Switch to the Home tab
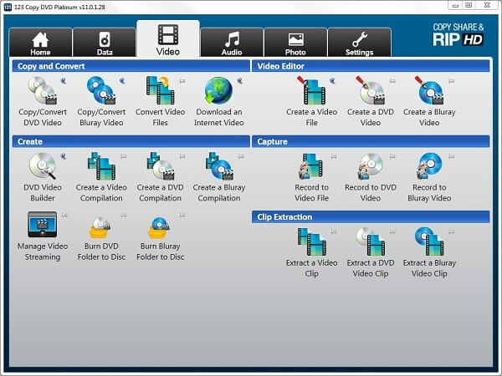Image resolution: width=502 pixels, height=376 pixels. coord(40,42)
